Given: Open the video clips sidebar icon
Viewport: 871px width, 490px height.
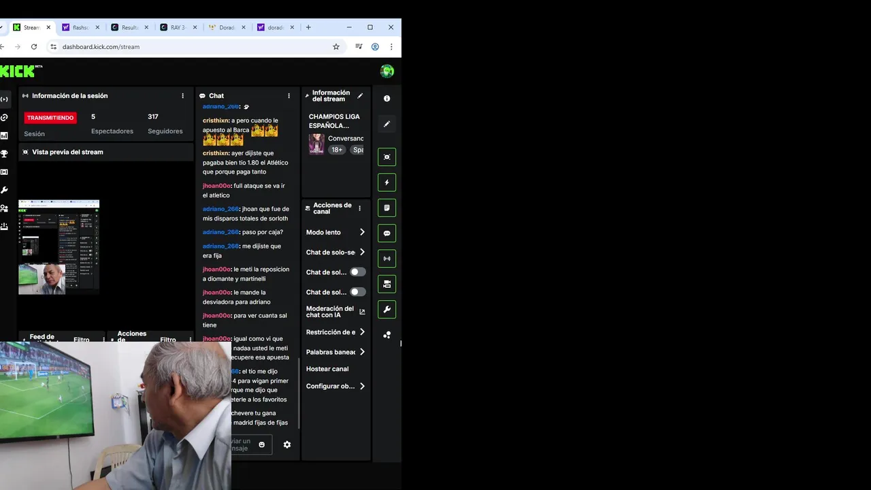Looking at the screenshot, I should click(4, 172).
